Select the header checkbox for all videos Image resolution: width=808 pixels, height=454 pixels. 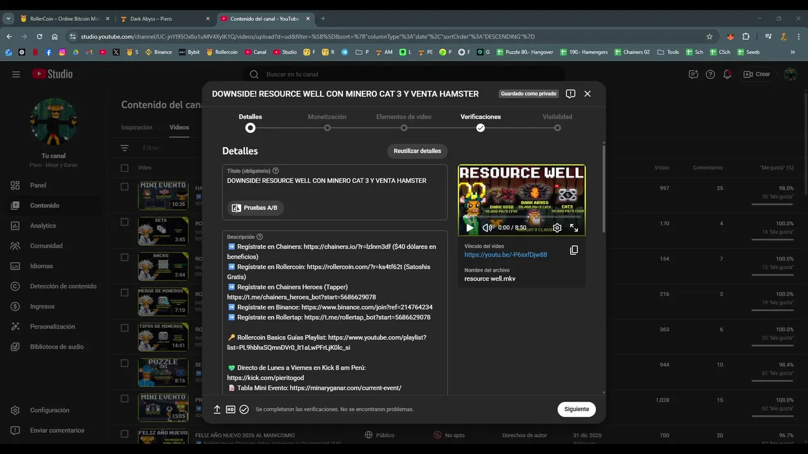[x=124, y=168]
